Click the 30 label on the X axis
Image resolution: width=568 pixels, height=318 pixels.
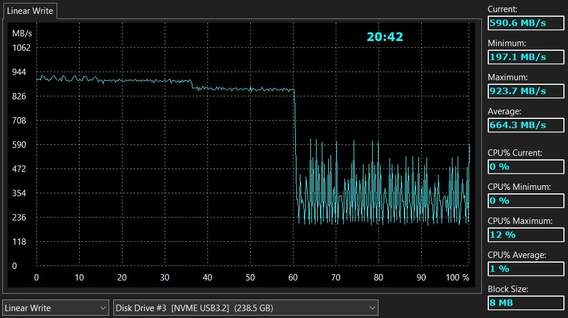[165, 278]
